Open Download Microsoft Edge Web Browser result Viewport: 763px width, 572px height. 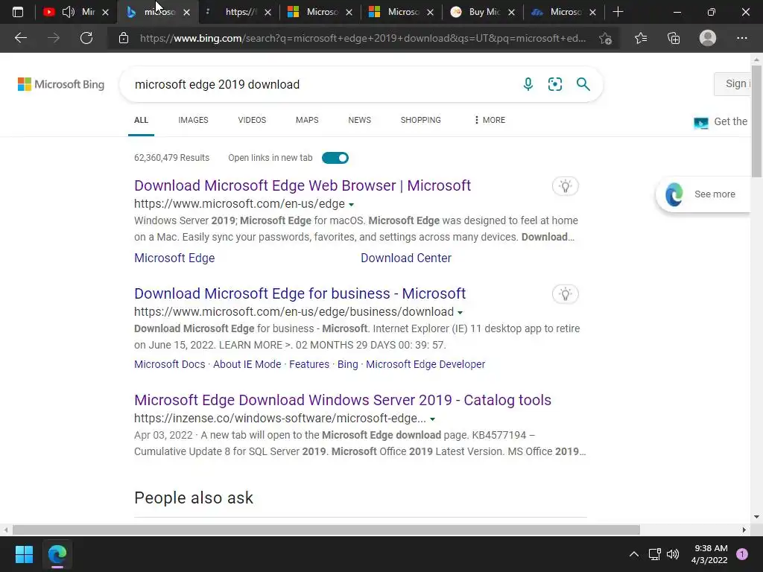click(303, 185)
